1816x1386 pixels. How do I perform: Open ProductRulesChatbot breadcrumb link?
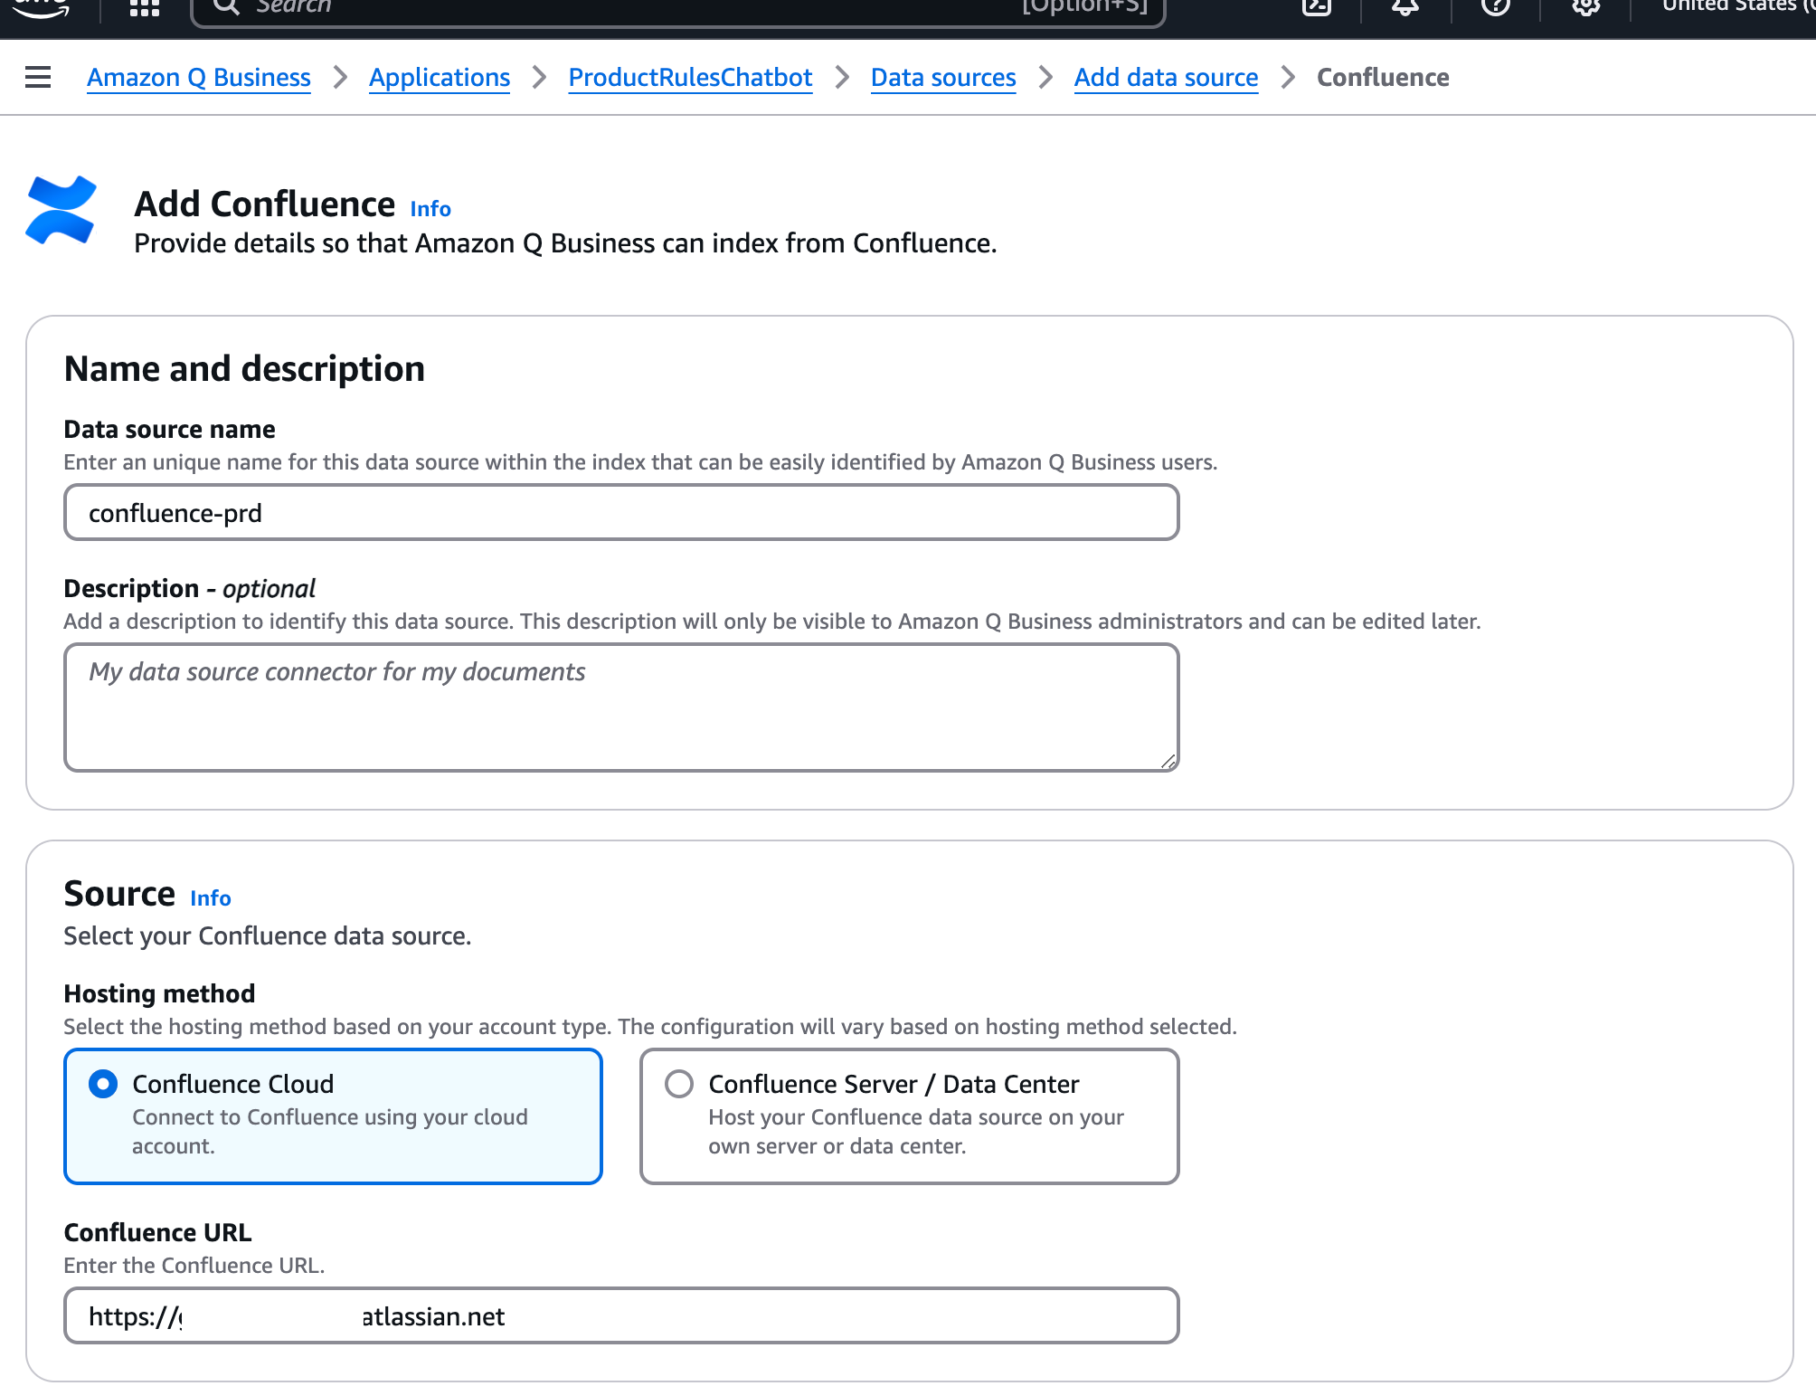coord(690,78)
